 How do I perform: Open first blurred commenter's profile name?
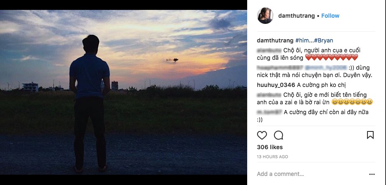pos(269,51)
